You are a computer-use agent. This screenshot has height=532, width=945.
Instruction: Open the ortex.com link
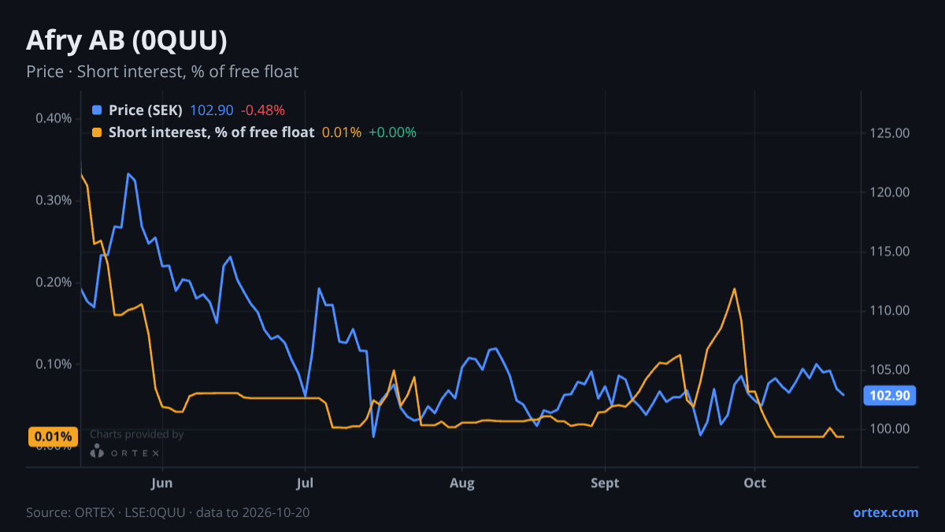tap(885, 512)
